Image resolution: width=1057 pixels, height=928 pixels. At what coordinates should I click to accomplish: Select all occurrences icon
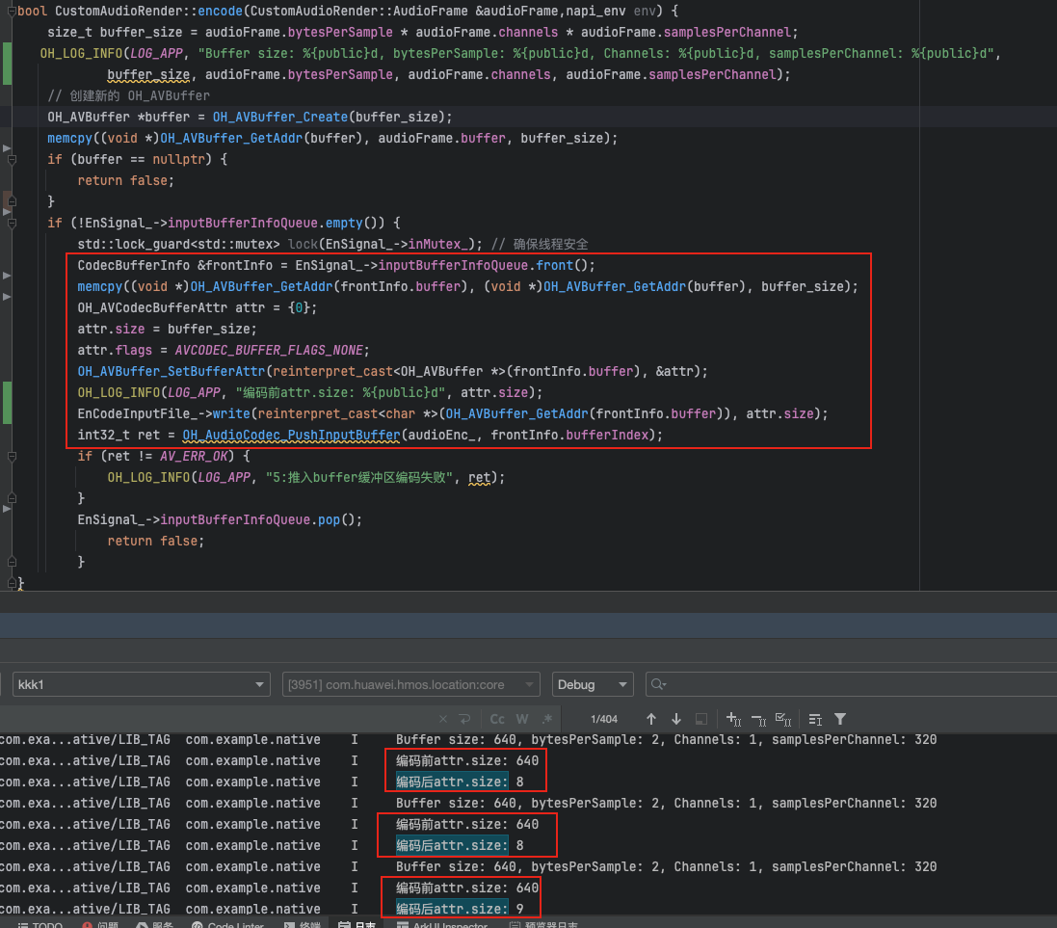(x=783, y=719)
